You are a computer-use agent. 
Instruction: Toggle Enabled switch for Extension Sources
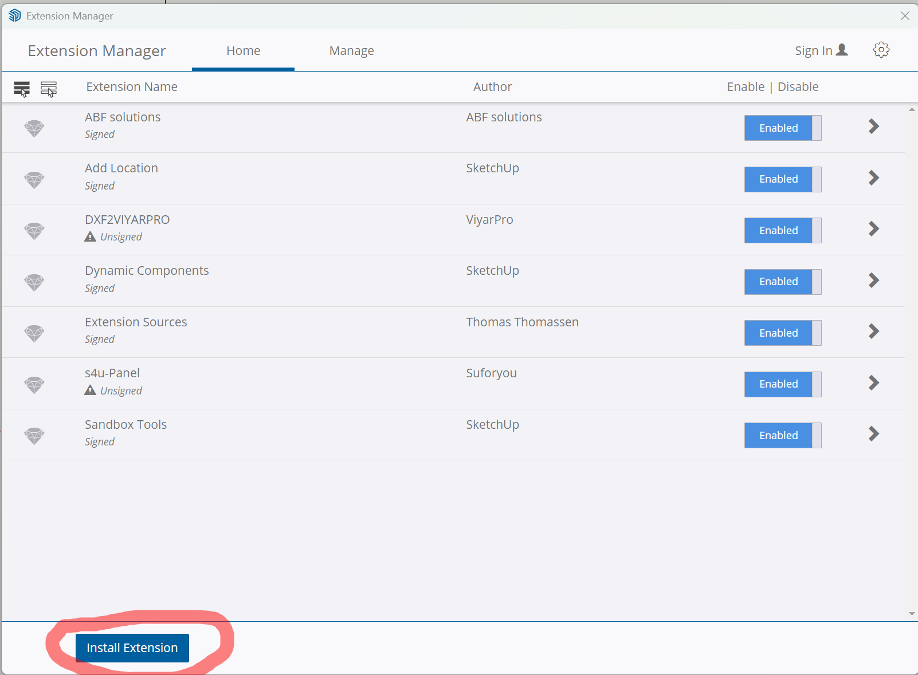coord(782,333)
